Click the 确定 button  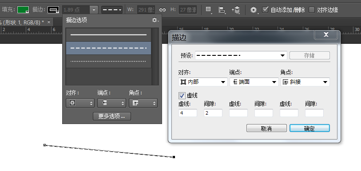(x=309, y=128)
